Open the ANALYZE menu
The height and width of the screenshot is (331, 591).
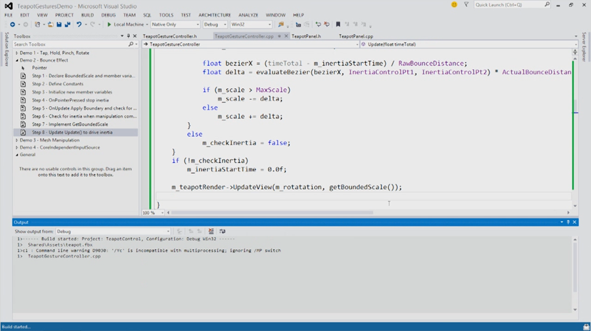[248, 15]
